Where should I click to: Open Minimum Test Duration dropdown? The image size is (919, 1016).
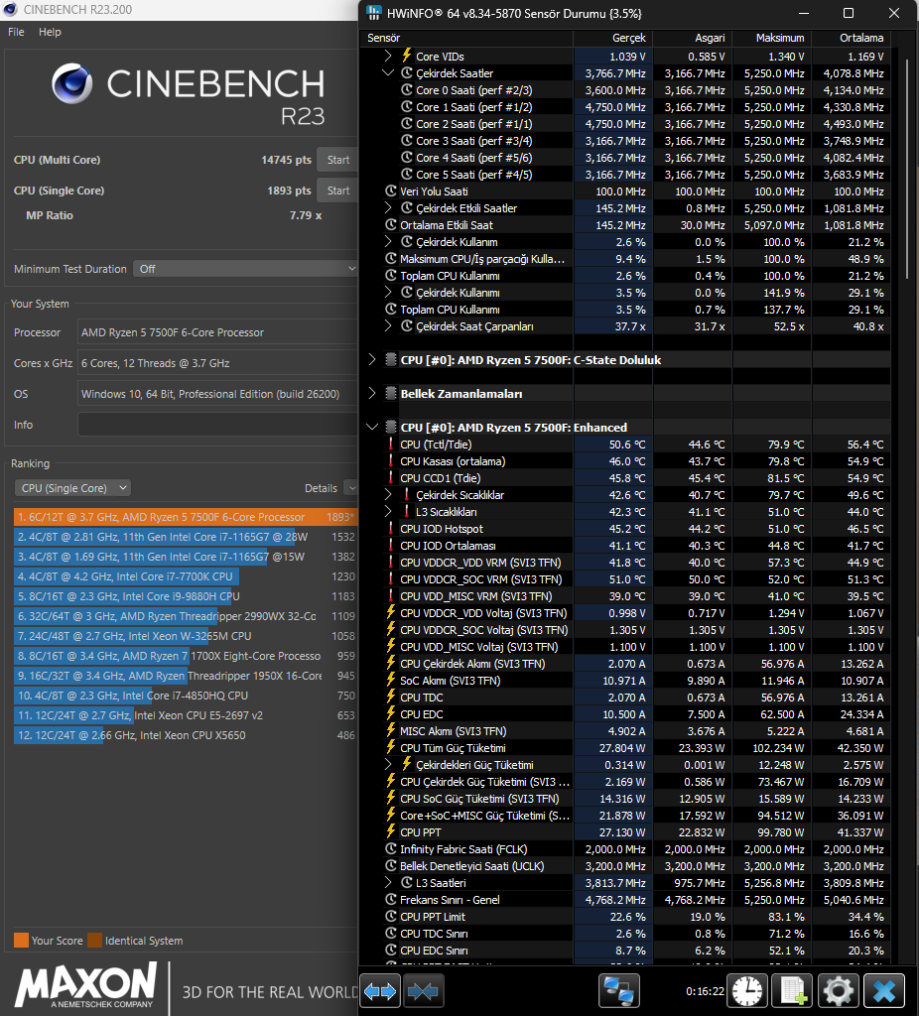[245, 268]
